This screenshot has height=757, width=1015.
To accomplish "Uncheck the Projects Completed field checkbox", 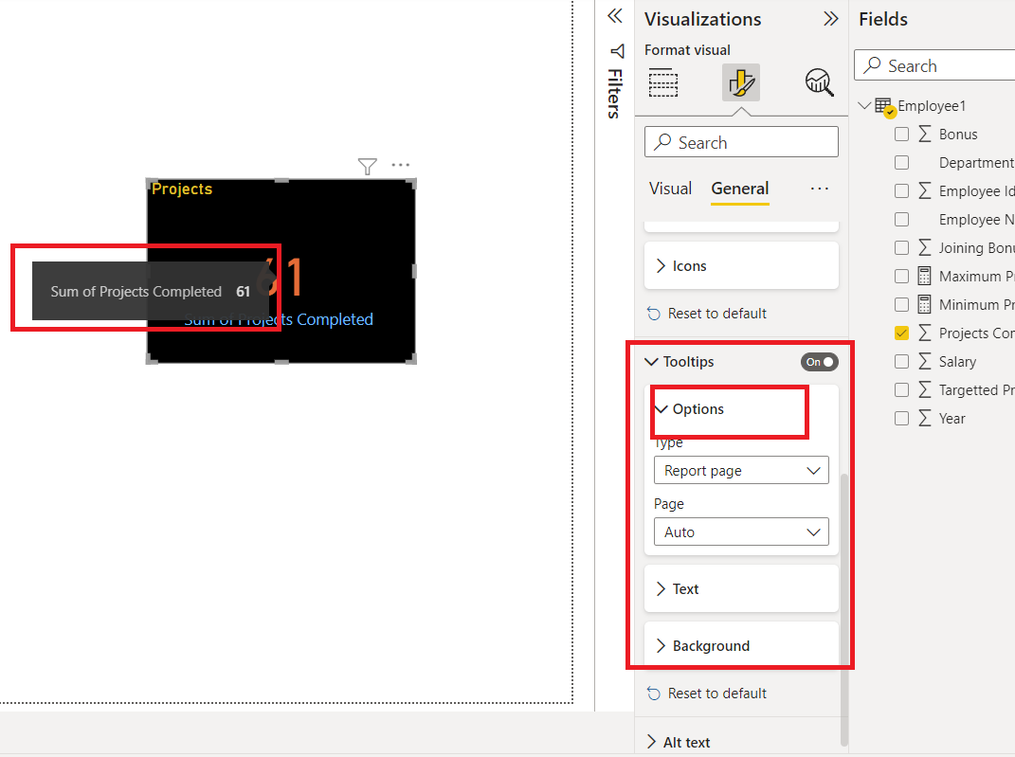I will (901, 333).
